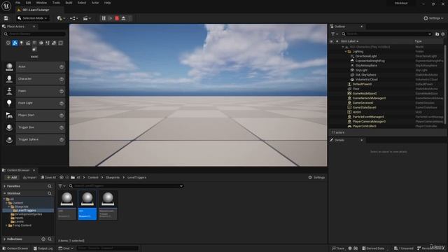Viewport: 448px width, 252px height.
Task: Click the Character entry in Place Actors
Action: pos(34,79)
